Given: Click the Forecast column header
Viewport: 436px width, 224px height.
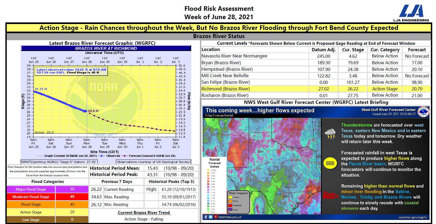Looking at the screenshot, I should 417,50.
